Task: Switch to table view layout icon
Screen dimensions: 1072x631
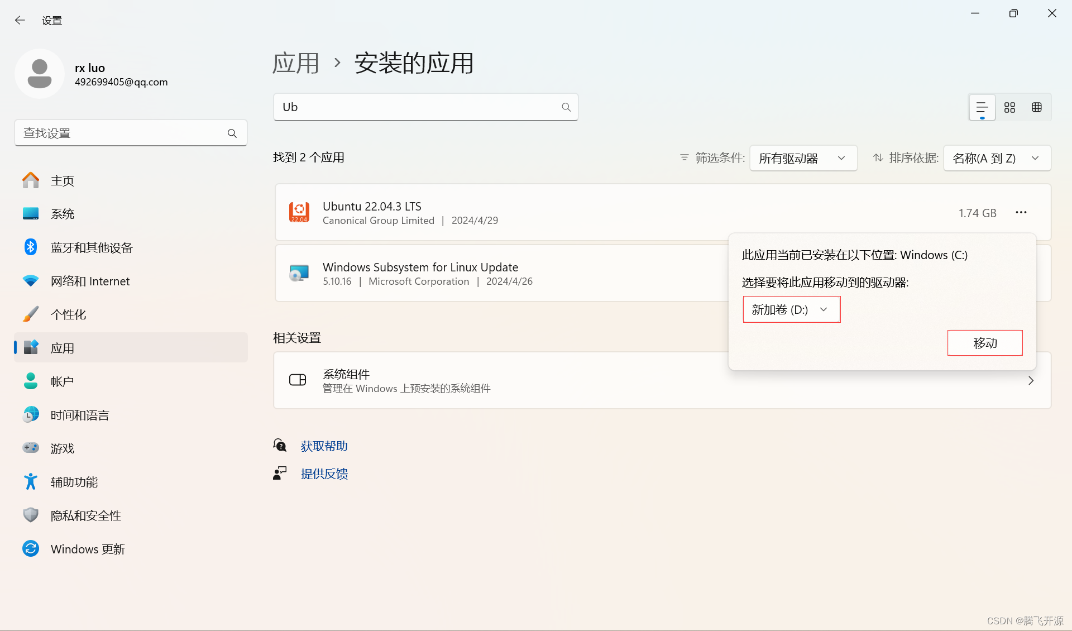Action: (1037, 107)
